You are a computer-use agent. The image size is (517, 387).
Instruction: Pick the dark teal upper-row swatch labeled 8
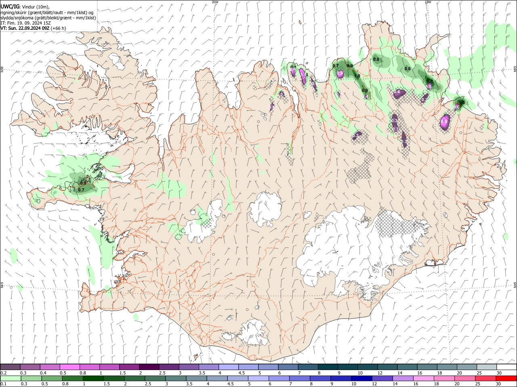pyautogui.click(x=328, y=367)
